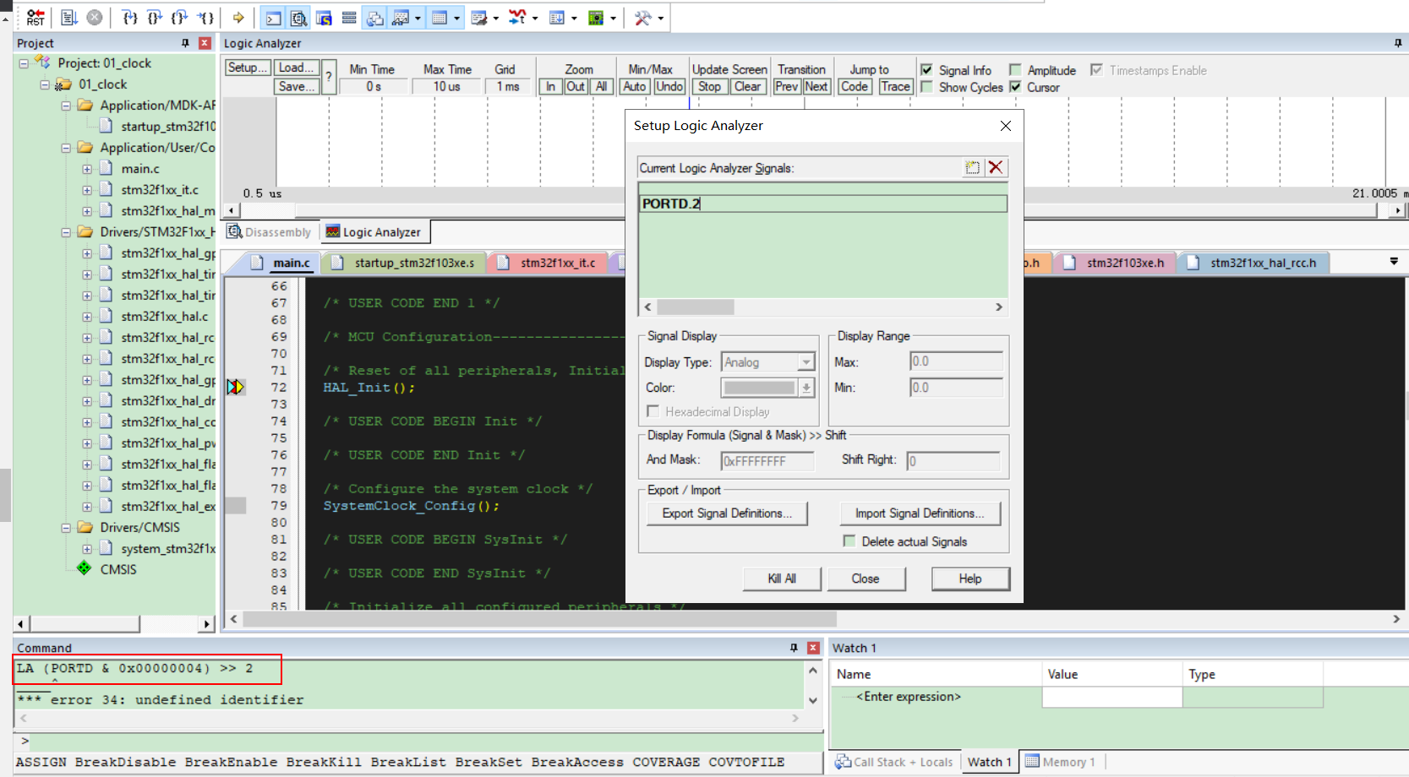
Task: Enable the Show Cycles checkbox
Action: pyautogui.click(x=927, y=87)
